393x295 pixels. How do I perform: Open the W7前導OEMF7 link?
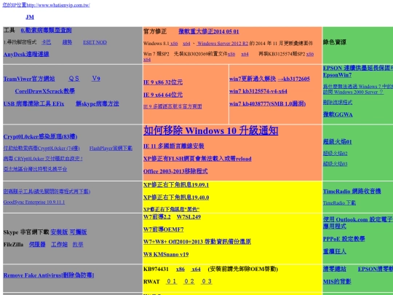click(x=164, y=229)
